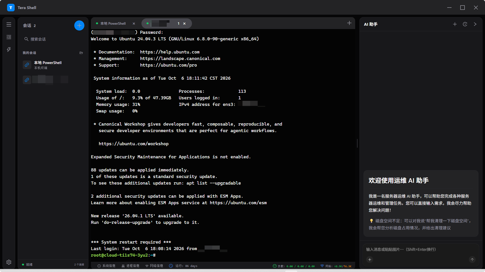Open 网络信息 in status bar
The width and height of the screenshot is (485, 272).
(x=154, y=266)
